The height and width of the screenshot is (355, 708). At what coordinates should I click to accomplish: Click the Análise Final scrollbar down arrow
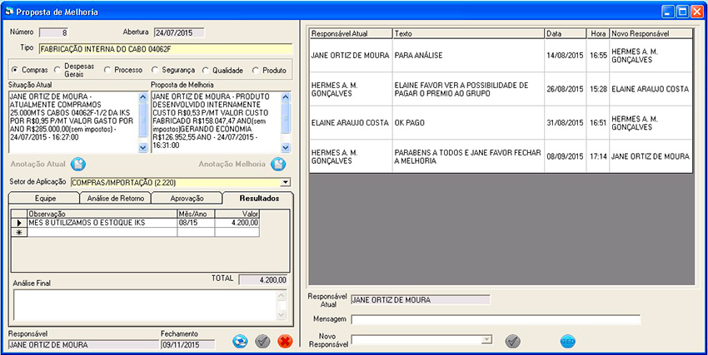pos(282,315)
